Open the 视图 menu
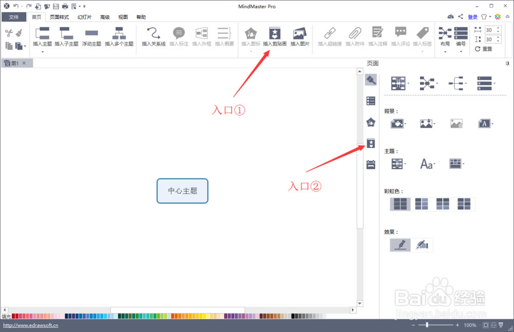The width and height of the screenshot is (514, 332). (x=123, y=16)
